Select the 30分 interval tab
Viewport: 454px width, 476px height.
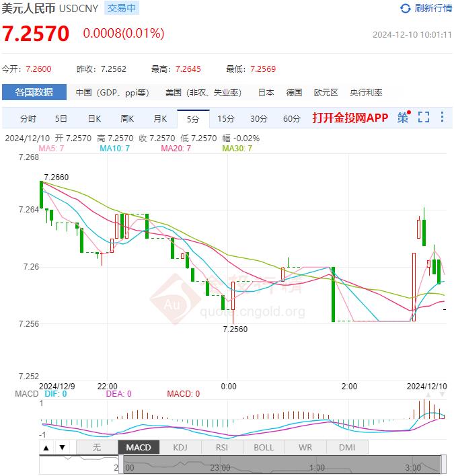[259, 119]
